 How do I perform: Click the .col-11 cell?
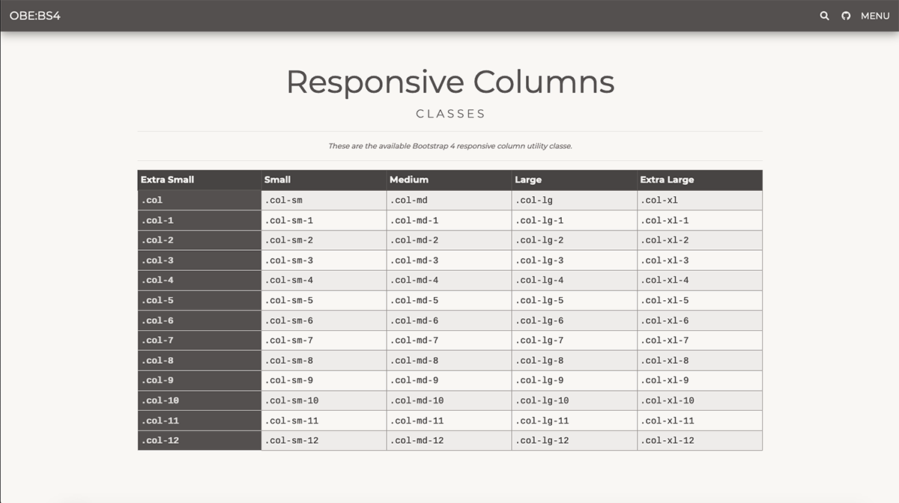(x=199, y=421)
